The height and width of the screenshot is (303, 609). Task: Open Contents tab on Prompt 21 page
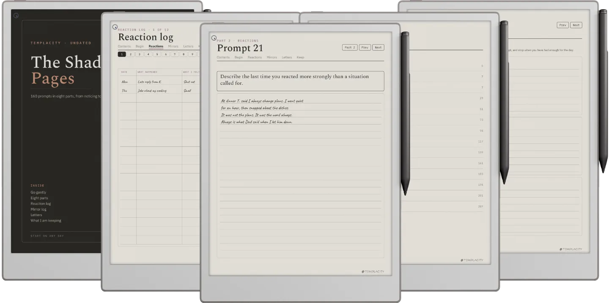(x=223, y=57)
